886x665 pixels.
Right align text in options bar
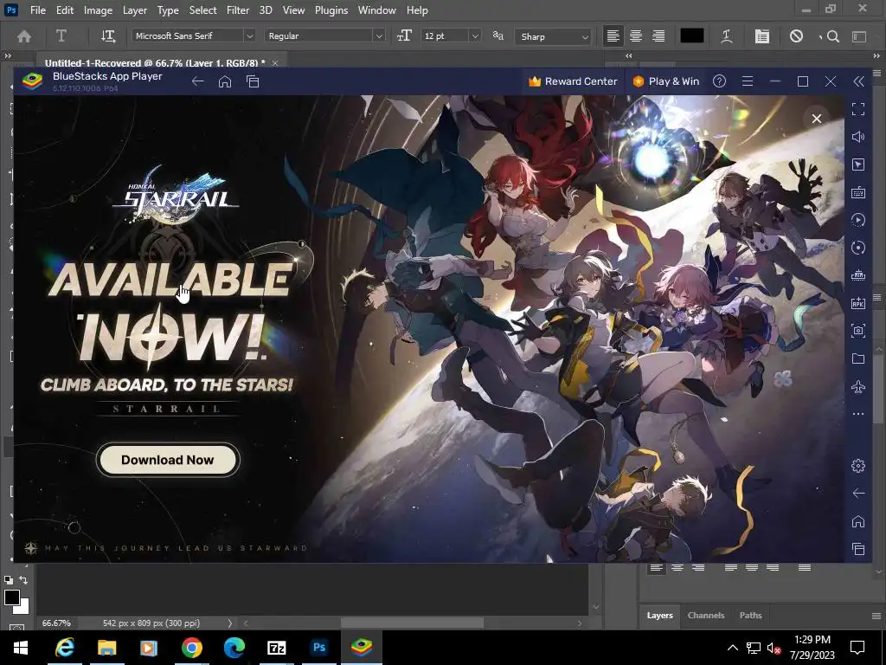click(658, 36)
